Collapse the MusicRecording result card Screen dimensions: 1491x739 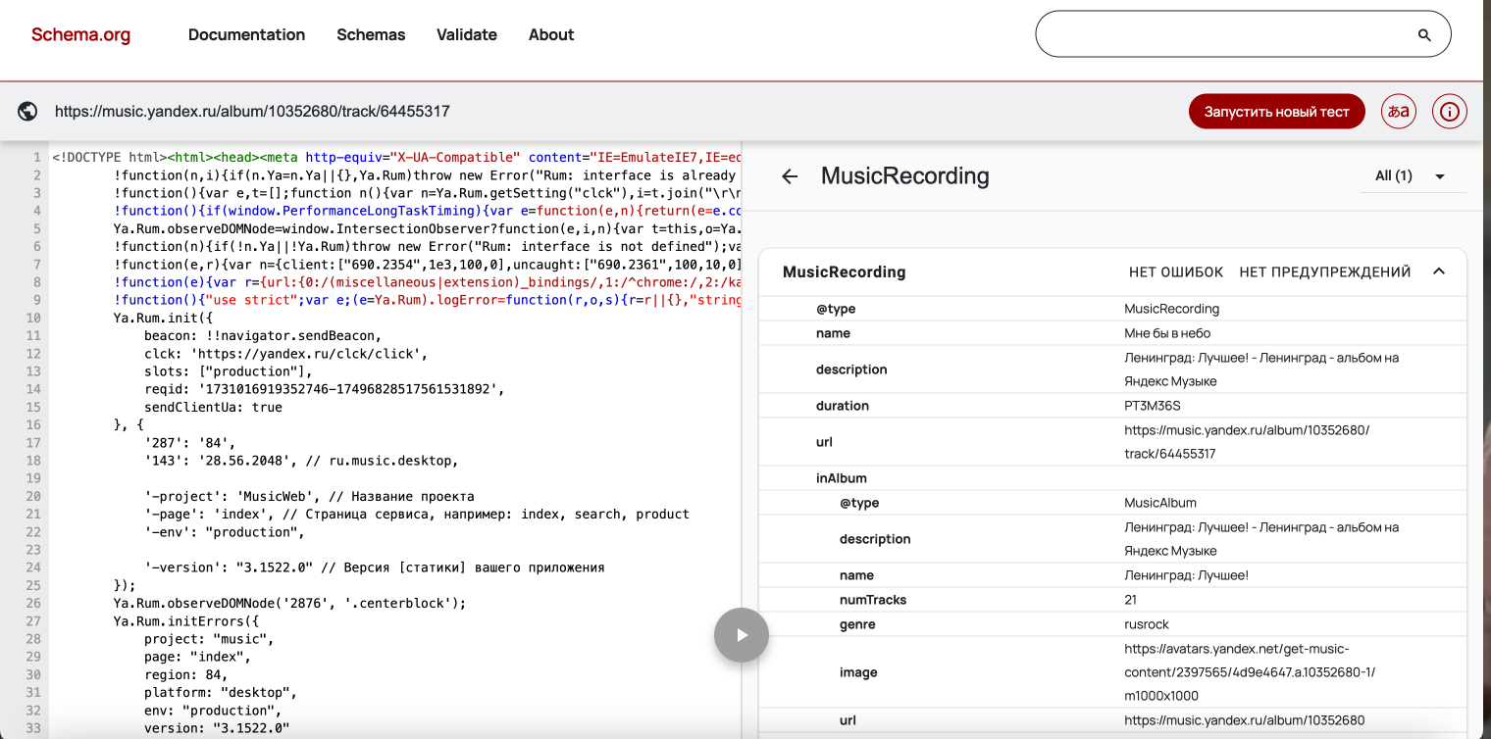[1439, 271]
